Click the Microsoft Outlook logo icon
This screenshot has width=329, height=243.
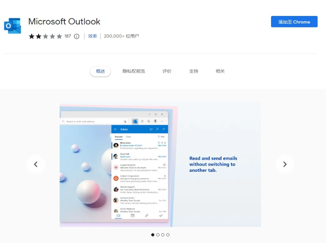12,26
